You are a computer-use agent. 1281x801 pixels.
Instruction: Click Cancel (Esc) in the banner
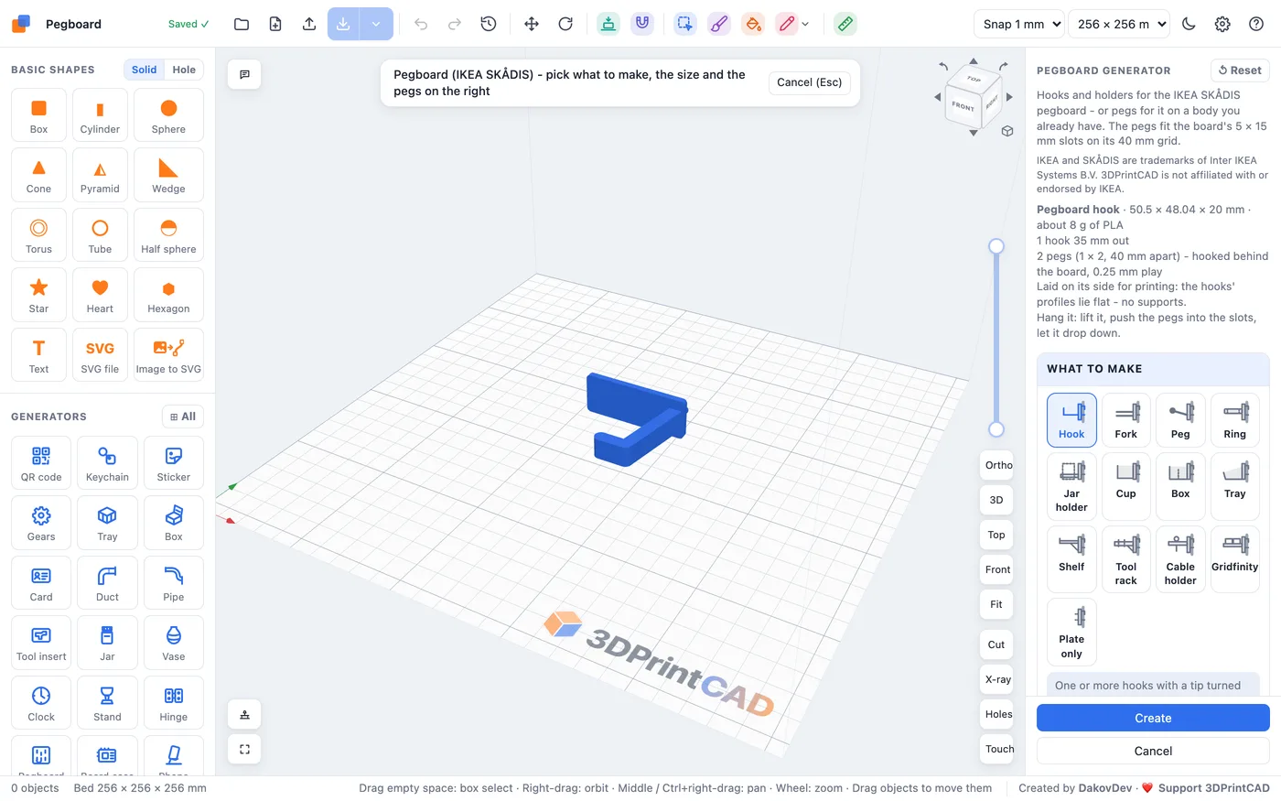click(x=809, y=82)
